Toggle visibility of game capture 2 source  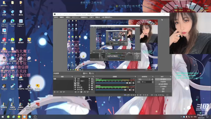89,89
